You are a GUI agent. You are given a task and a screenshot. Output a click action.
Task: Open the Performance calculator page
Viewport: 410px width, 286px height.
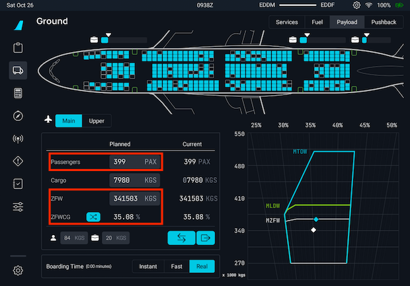pos(18,93)
